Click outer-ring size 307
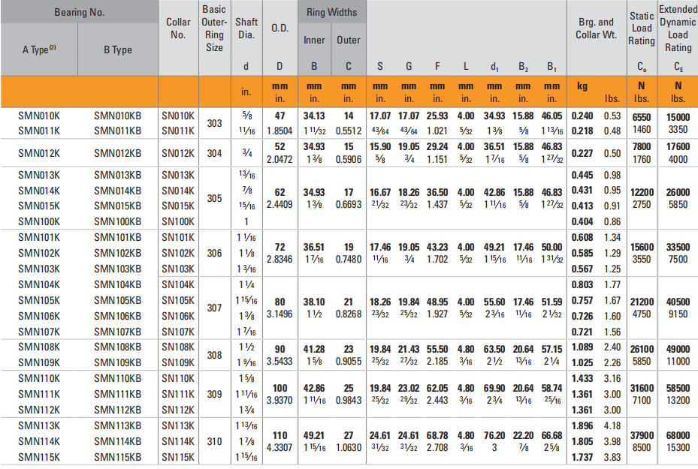Image resolution: width=698 pixels, height=469 pixels. click(x=214, y=308)
